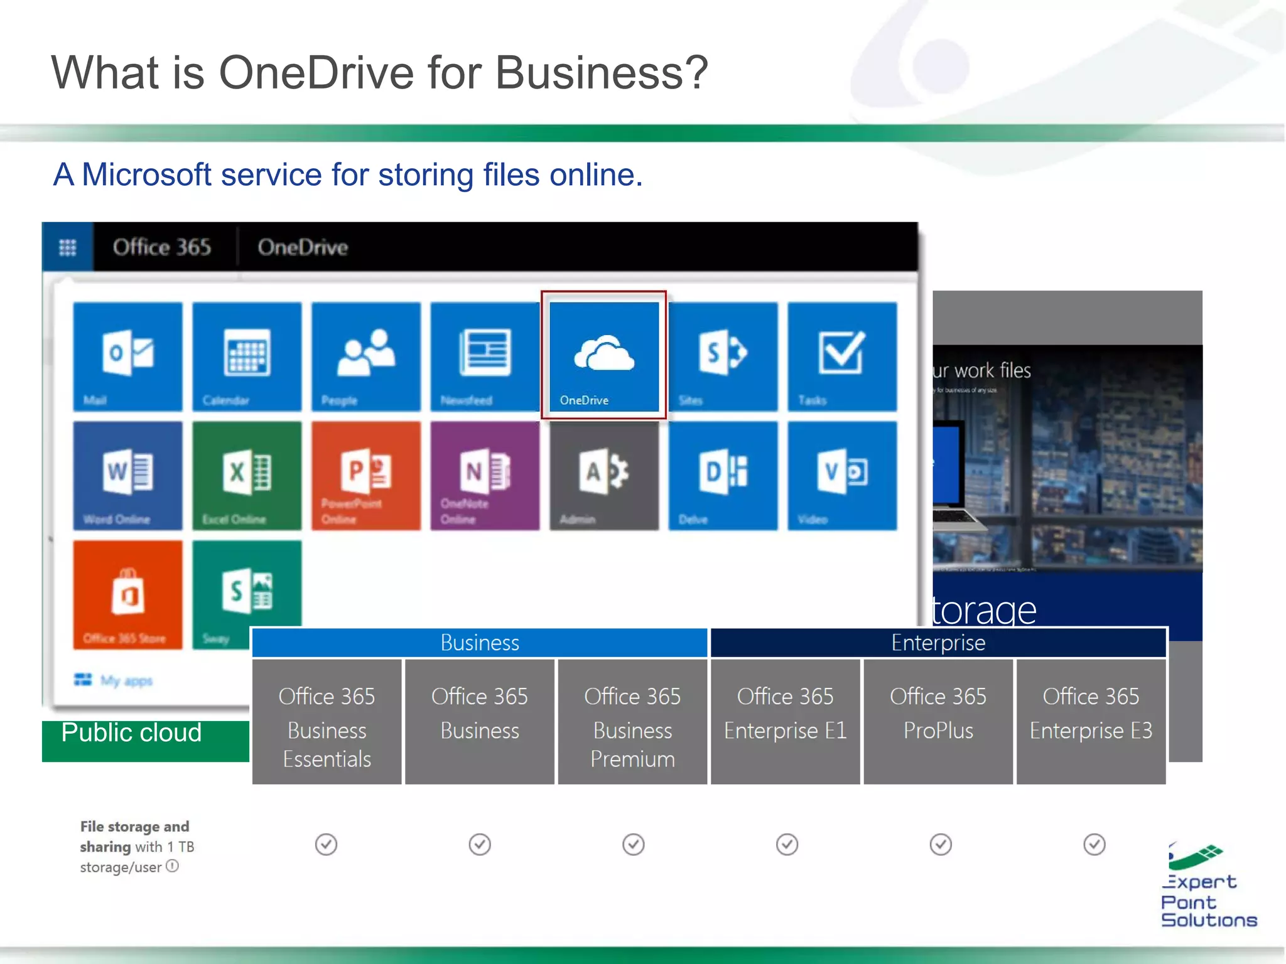Click the storage/user info icon
Viewport: 1286px width, 964px height.
(172, 866)
